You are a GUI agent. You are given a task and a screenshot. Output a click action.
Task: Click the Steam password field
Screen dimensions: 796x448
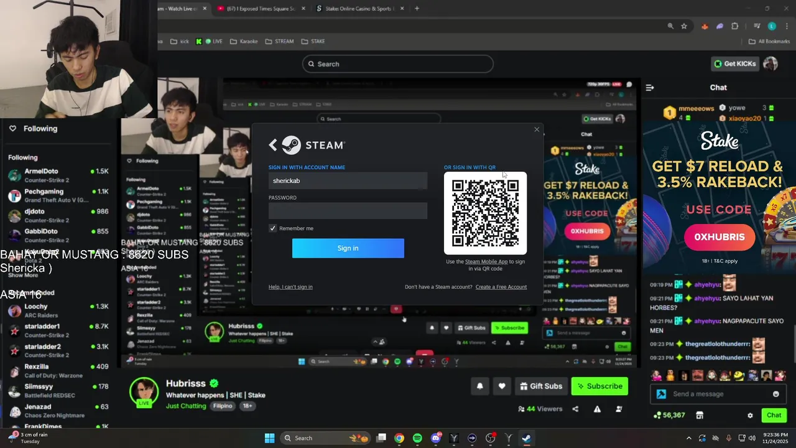tap(348, 211)
